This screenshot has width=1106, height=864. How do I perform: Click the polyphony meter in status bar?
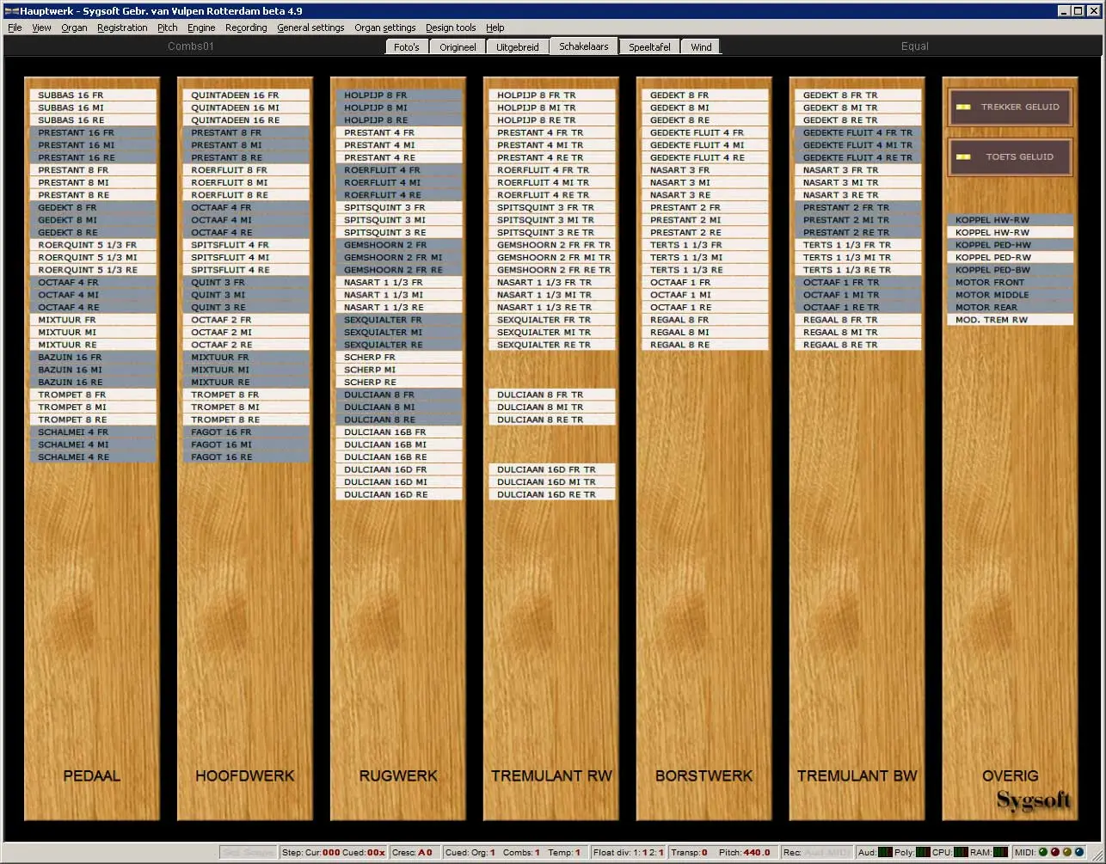coord(923,852)
